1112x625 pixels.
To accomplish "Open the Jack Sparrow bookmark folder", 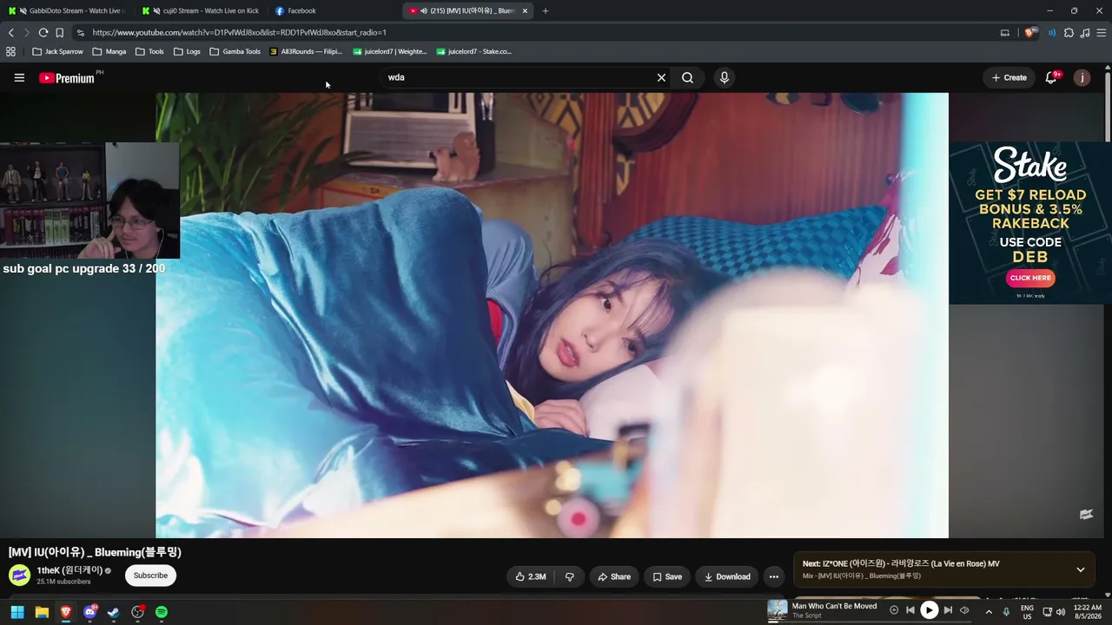I will pyautogui.click(x=57, y=51).
